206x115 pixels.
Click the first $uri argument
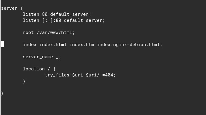(78, 75)
